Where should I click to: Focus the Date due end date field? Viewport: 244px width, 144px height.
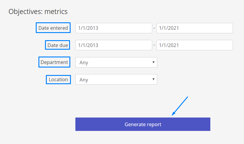click(x=195, y=45)
